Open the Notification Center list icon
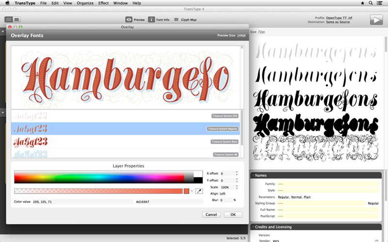The width and height of the screenshot is (388, 242). pos(379,3)
